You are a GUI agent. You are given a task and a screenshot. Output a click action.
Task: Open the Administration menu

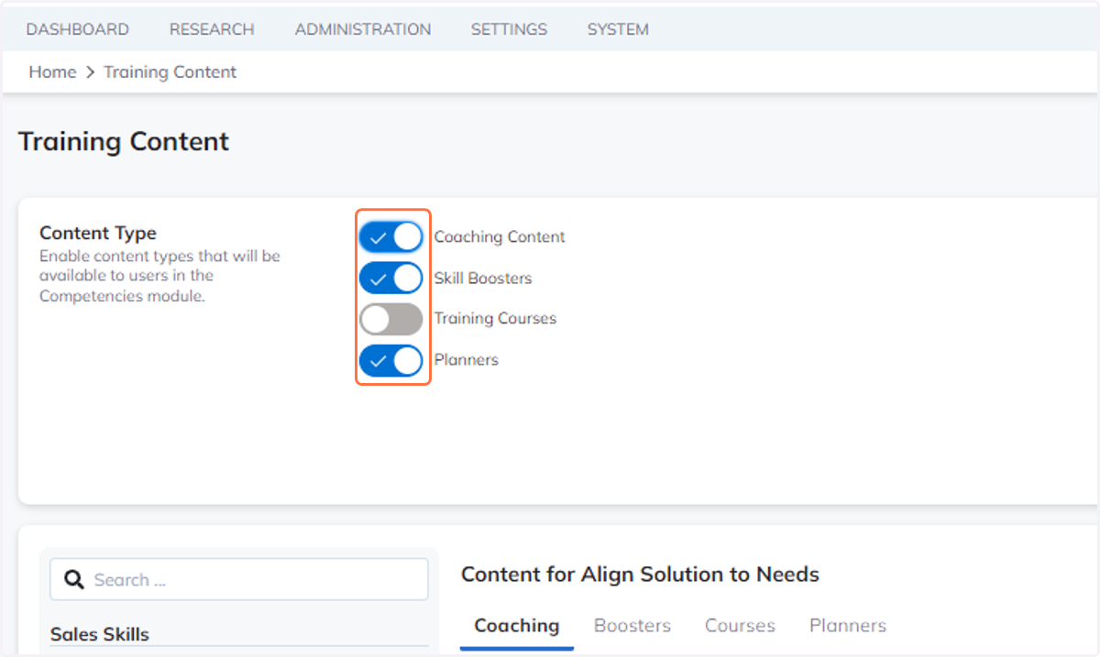363,29
